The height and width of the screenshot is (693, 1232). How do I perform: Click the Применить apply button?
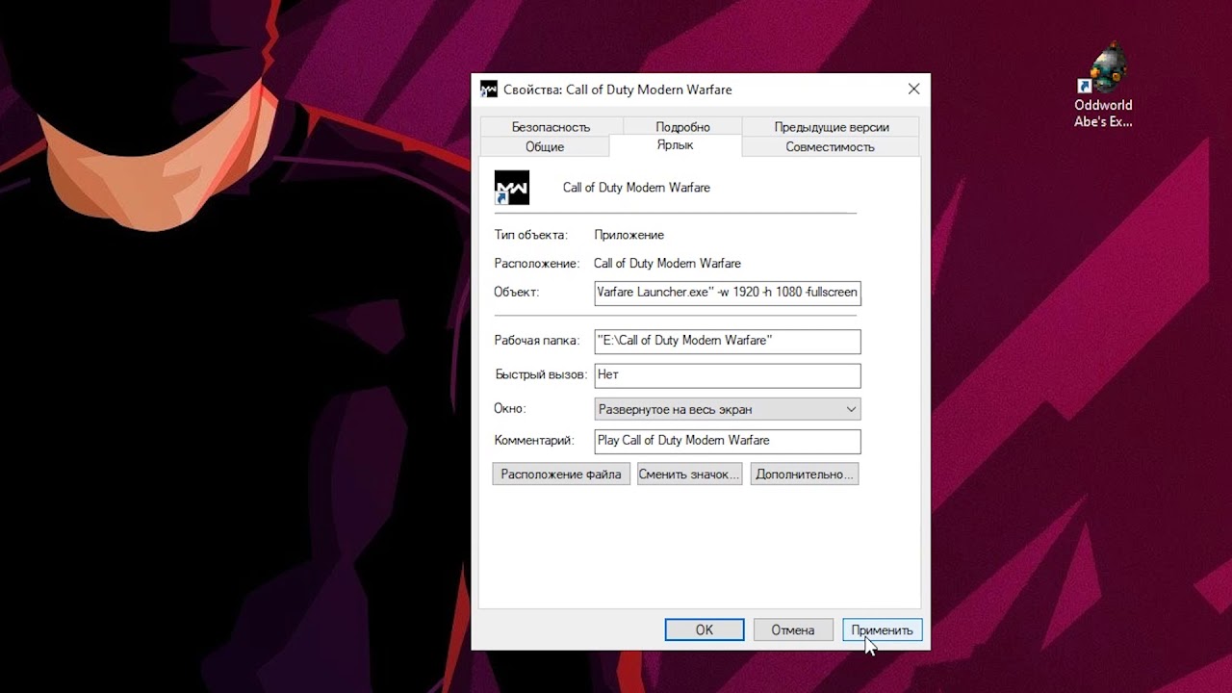(882, 629)
